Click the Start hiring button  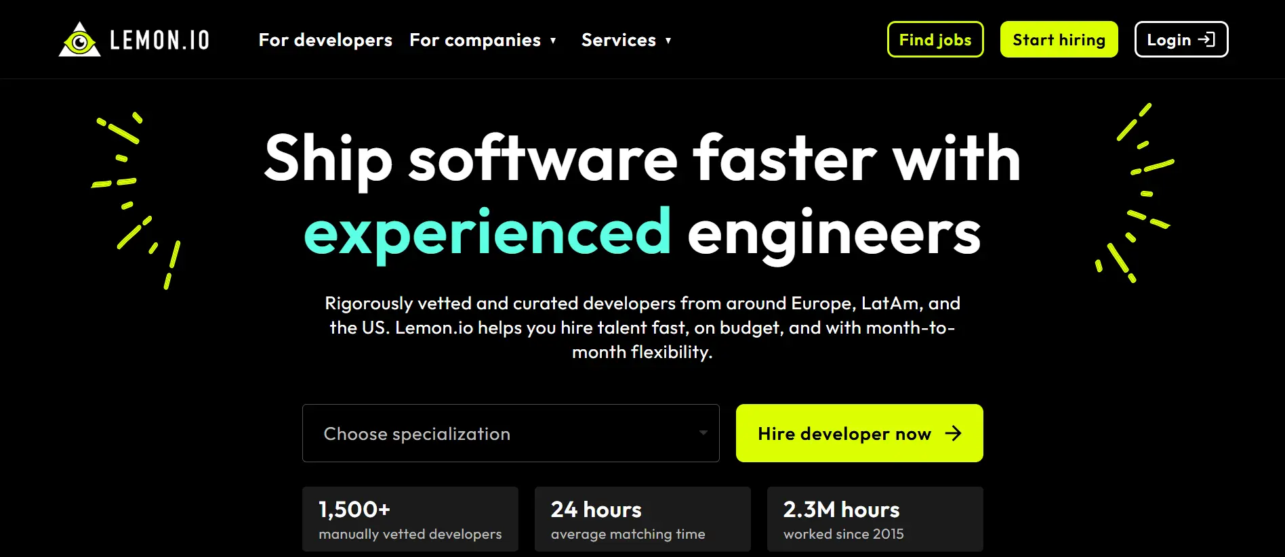(1059, 39)
